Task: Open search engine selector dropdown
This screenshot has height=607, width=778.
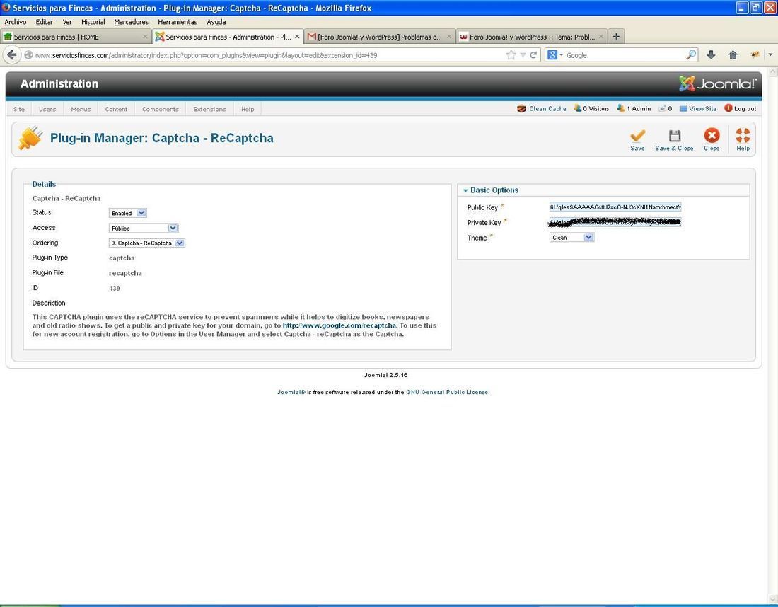Action: pos(555,55)
